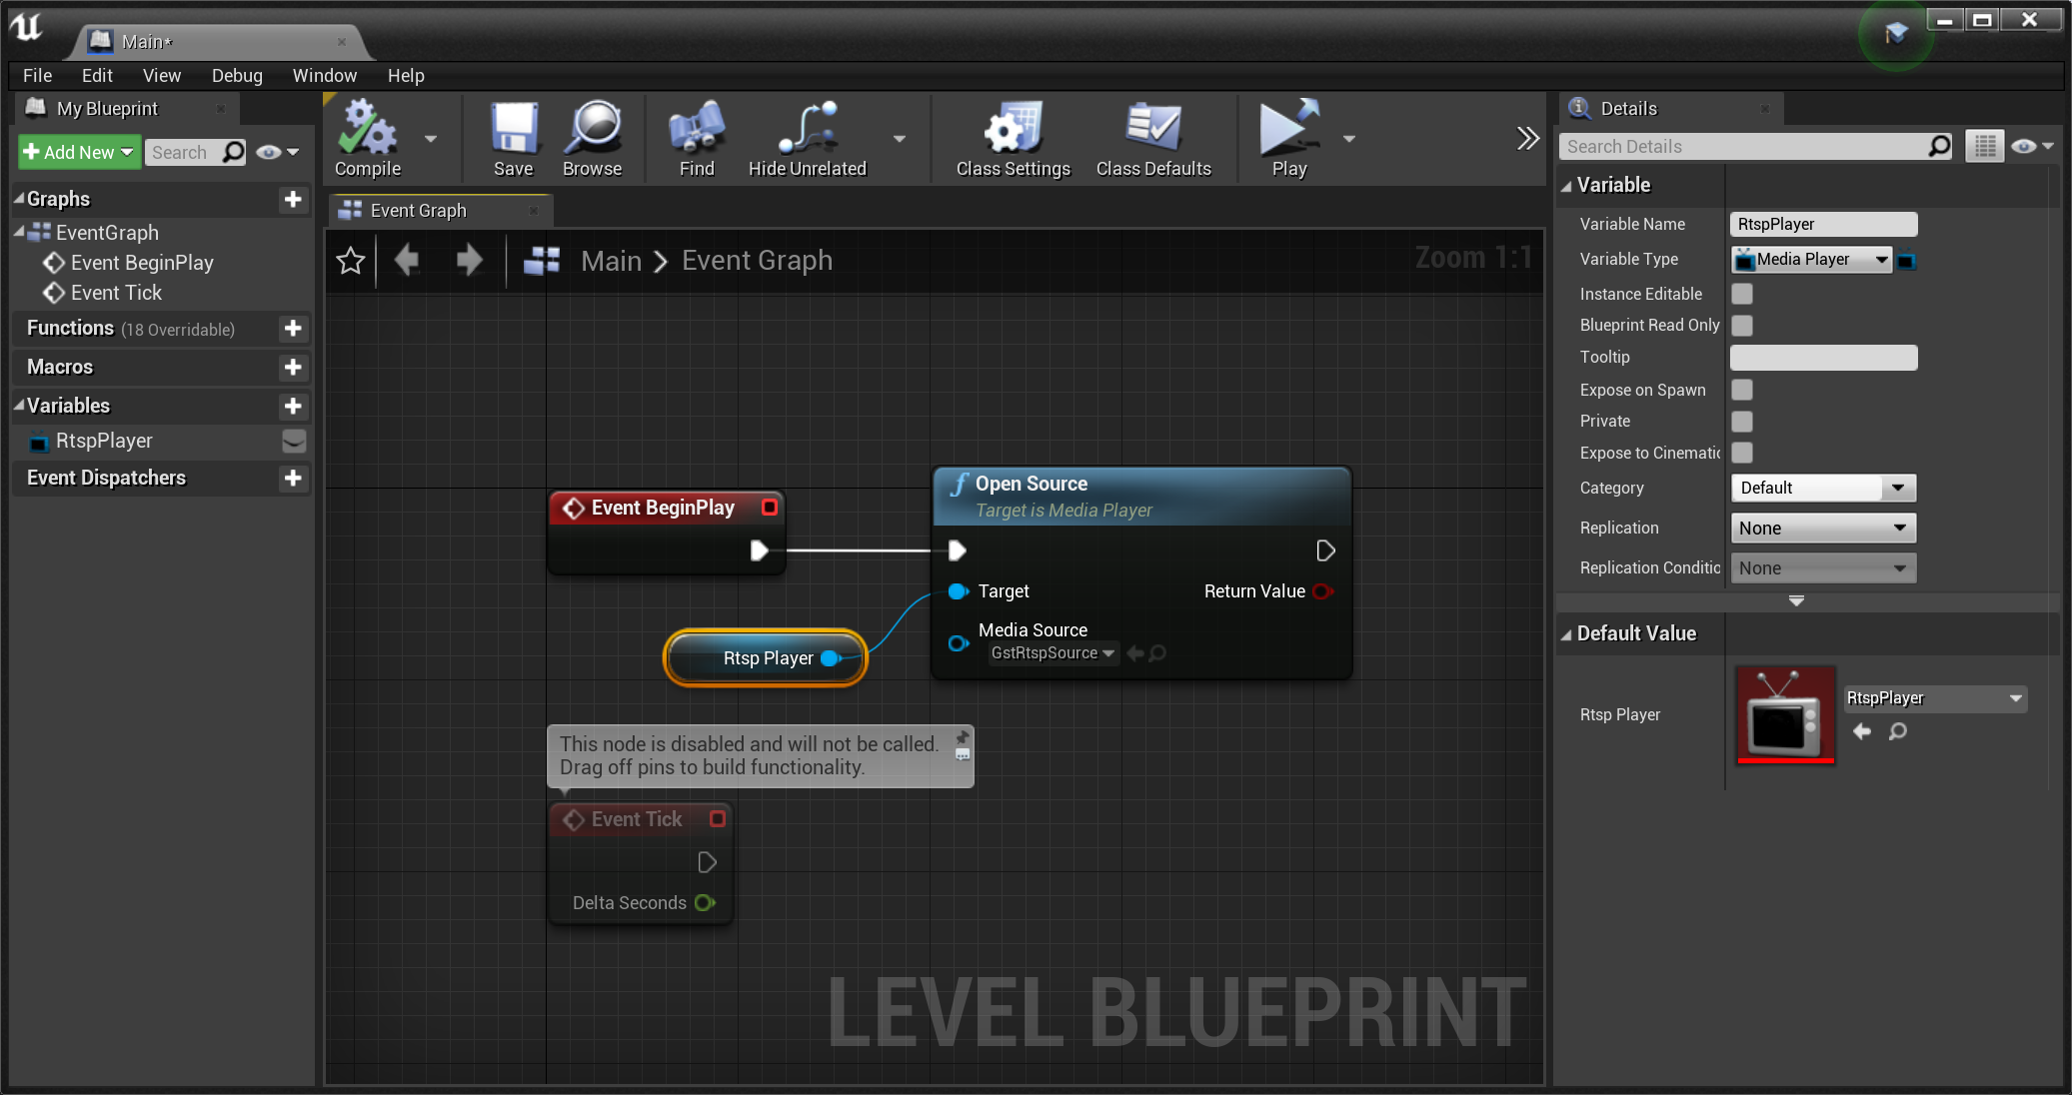Navigate forward in graph history
Screen dimensions: 2072x1095
tap(469, 260)
